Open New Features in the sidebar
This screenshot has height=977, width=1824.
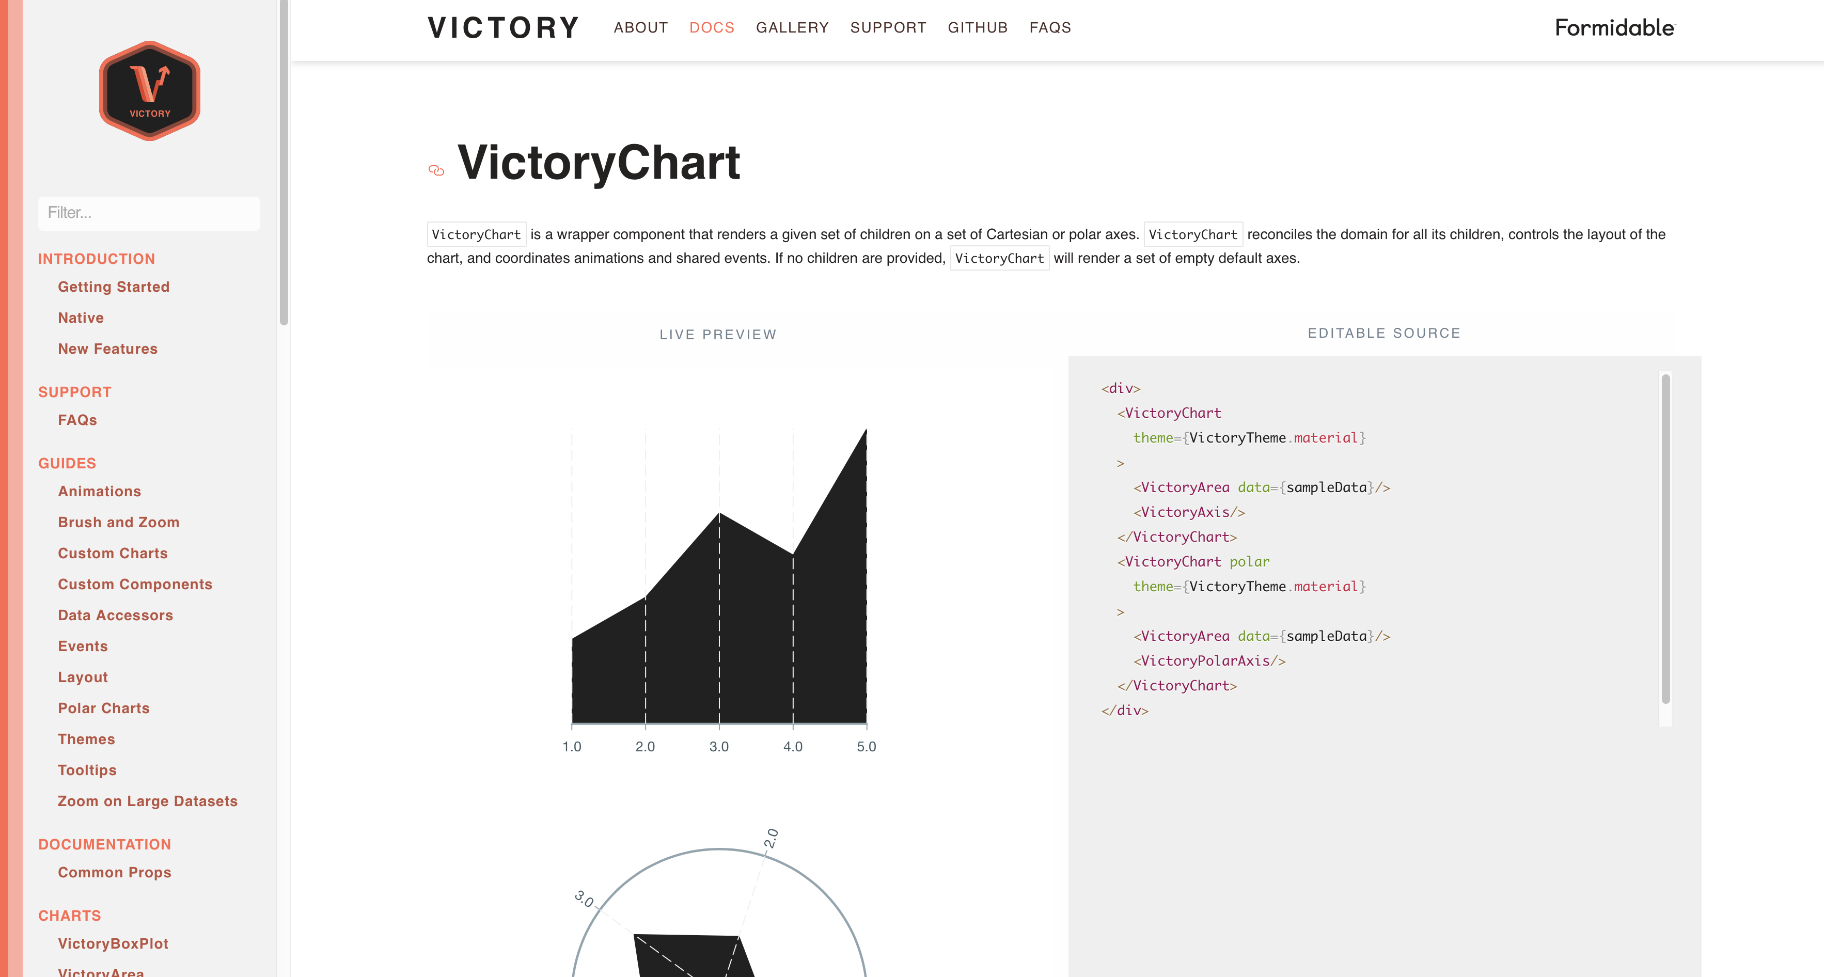[x=107, y=349]
